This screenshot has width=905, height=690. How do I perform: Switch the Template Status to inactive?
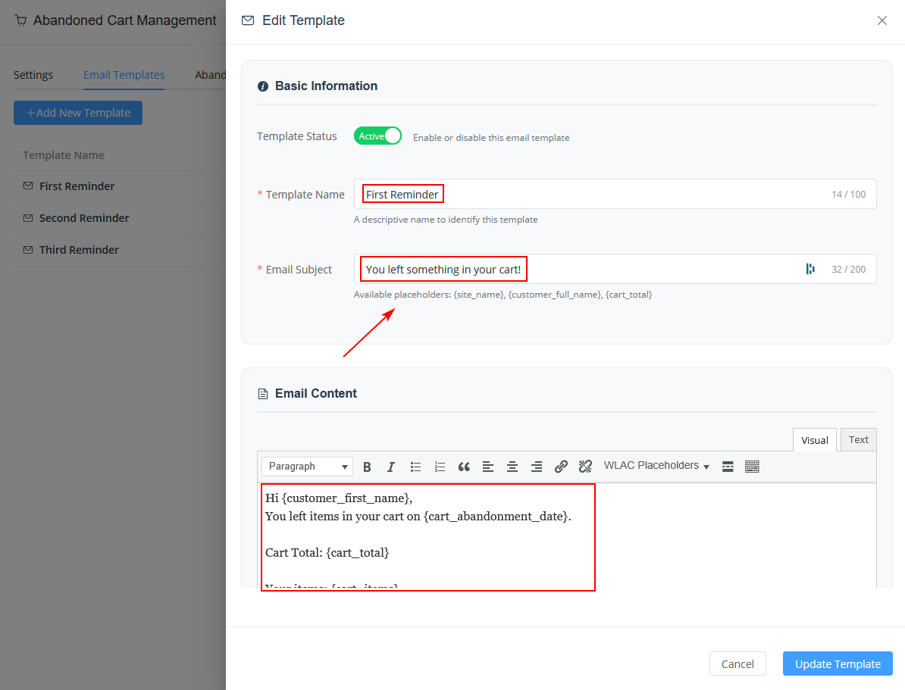coord(377,136)
